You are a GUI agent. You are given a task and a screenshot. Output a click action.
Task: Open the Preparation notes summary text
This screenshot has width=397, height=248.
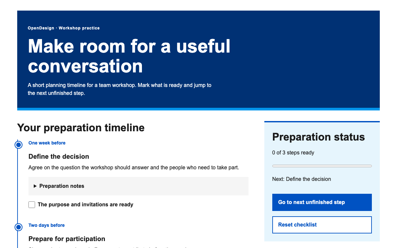tap(62, 186)
